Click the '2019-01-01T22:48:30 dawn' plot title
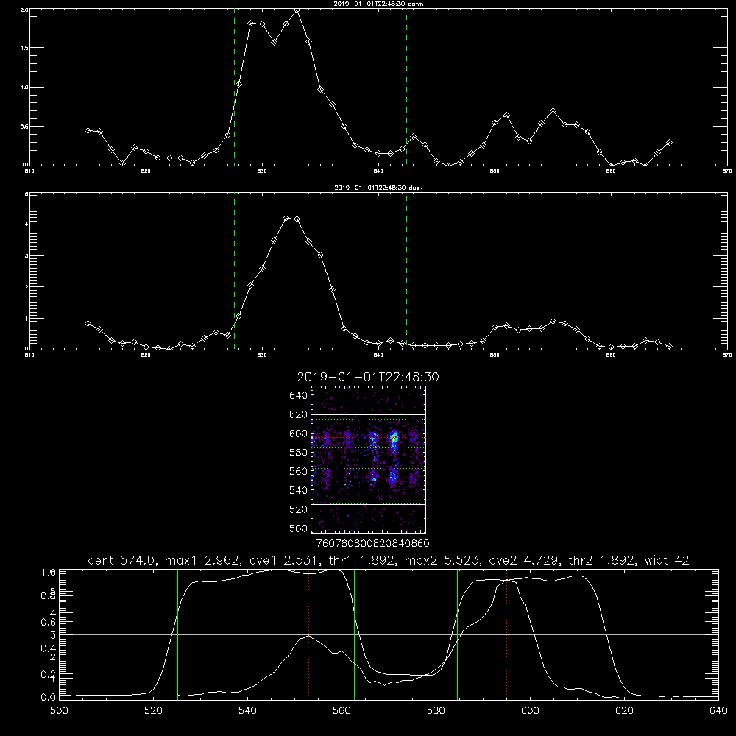Image resolution: width=736 pixels, height=736 pixels. tap(378, 4)
